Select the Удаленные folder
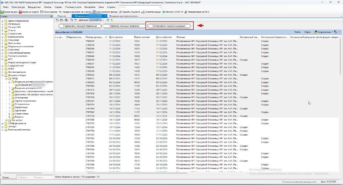This screenshot has width=343, height=185. pyautogui.click(x=20, y=111)
